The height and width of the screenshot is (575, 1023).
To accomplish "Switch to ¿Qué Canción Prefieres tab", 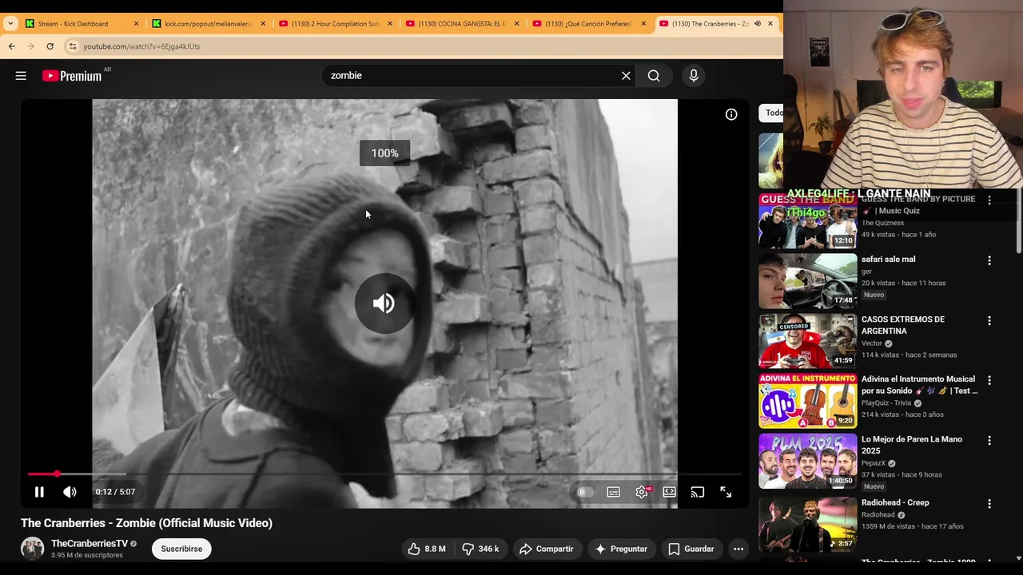I will (589, 24).
